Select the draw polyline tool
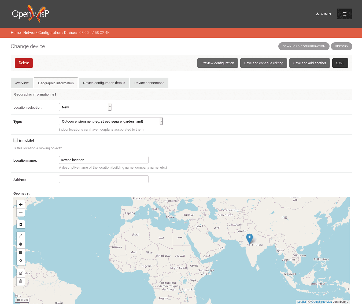Viewport: 362px width, 307px height. 21,236
